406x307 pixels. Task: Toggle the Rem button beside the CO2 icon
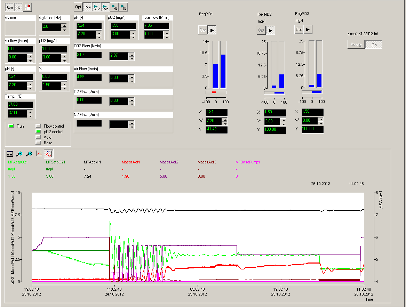[x=88, y=7]
